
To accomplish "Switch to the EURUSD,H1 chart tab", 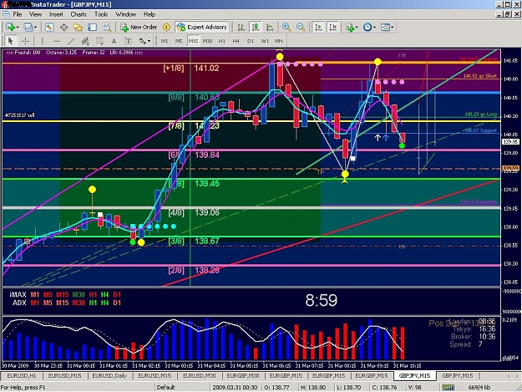I will point(22,375).
